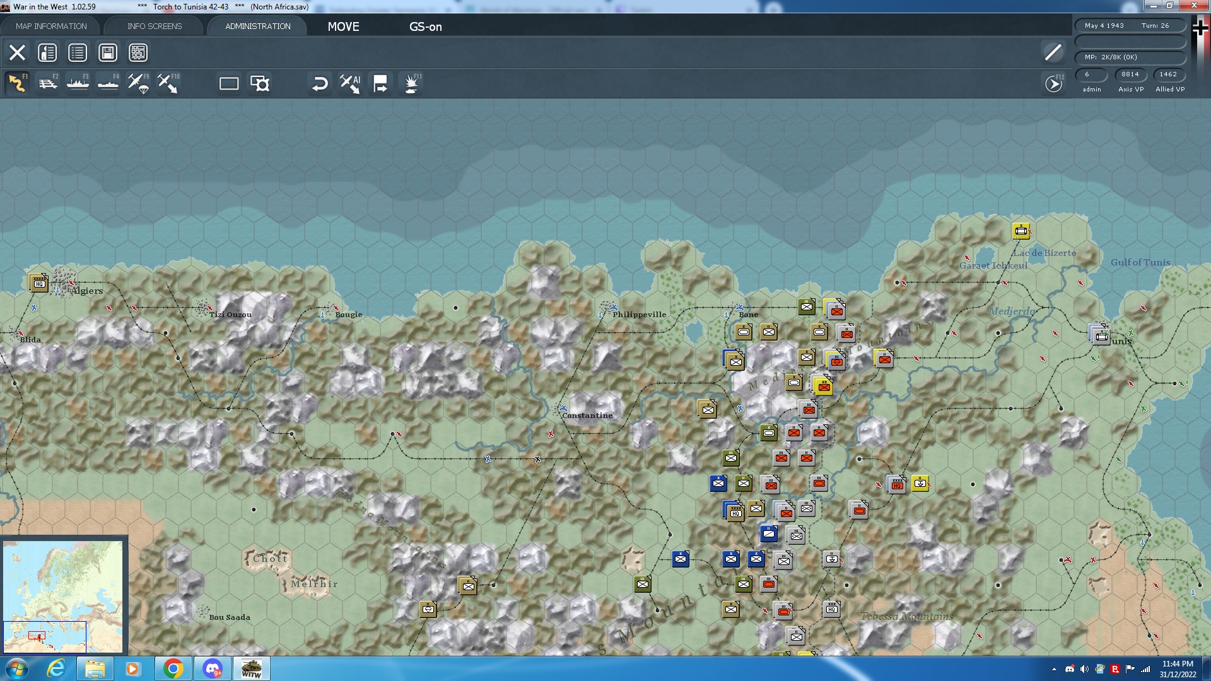
Task: Open the Map Information tab
Action: click(x=51, y=26)
